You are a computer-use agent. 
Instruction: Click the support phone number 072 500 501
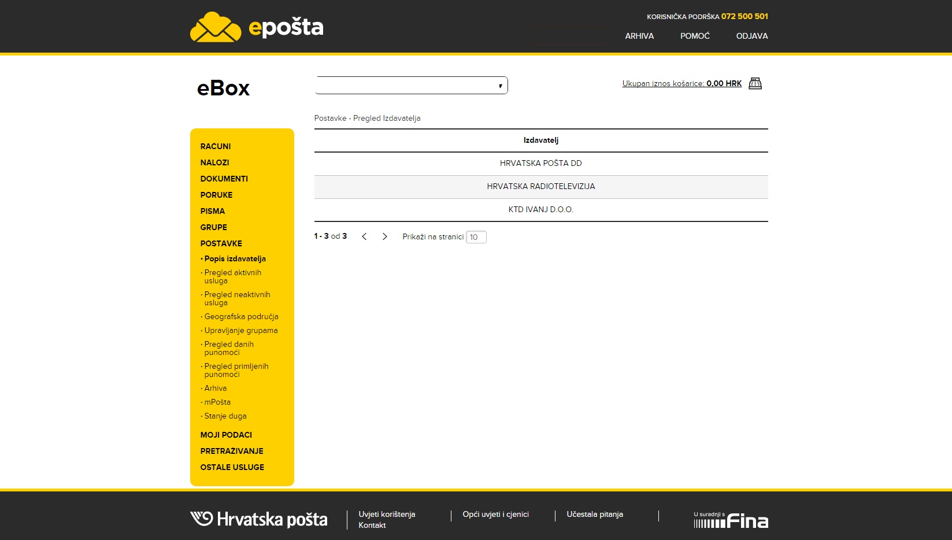pyautogui.click(x=744, y=16)
